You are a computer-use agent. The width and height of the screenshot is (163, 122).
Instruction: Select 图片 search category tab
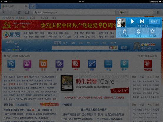click(x=65, y=43)
